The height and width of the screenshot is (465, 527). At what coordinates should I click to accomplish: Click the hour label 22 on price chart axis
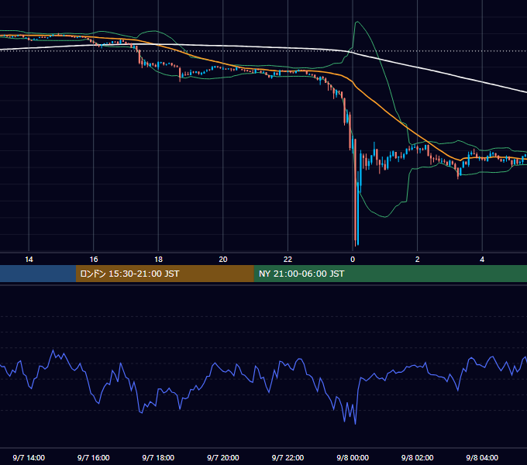point(288,260)
